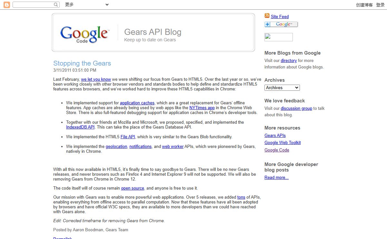Viewport: 387px width, 239px height.
Task: Open the IndexedDB API link
Action: [80, 127]
